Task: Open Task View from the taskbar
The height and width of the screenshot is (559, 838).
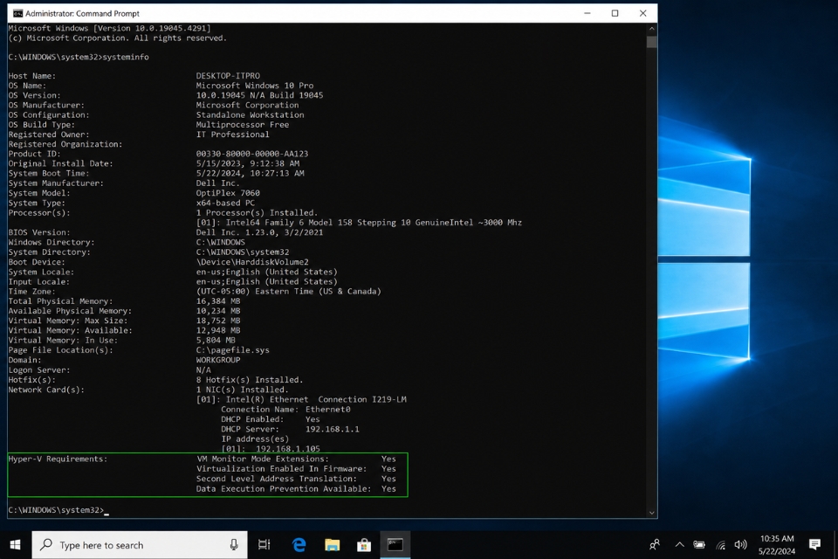Action: [x=264, y=544]
